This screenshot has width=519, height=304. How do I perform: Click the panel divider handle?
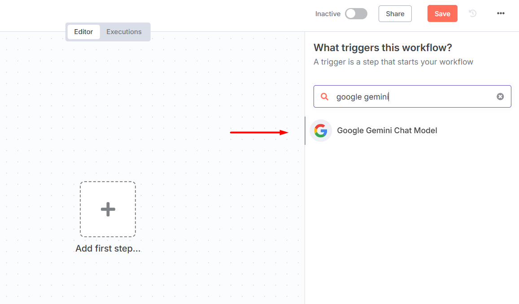(x=305, y=130)
